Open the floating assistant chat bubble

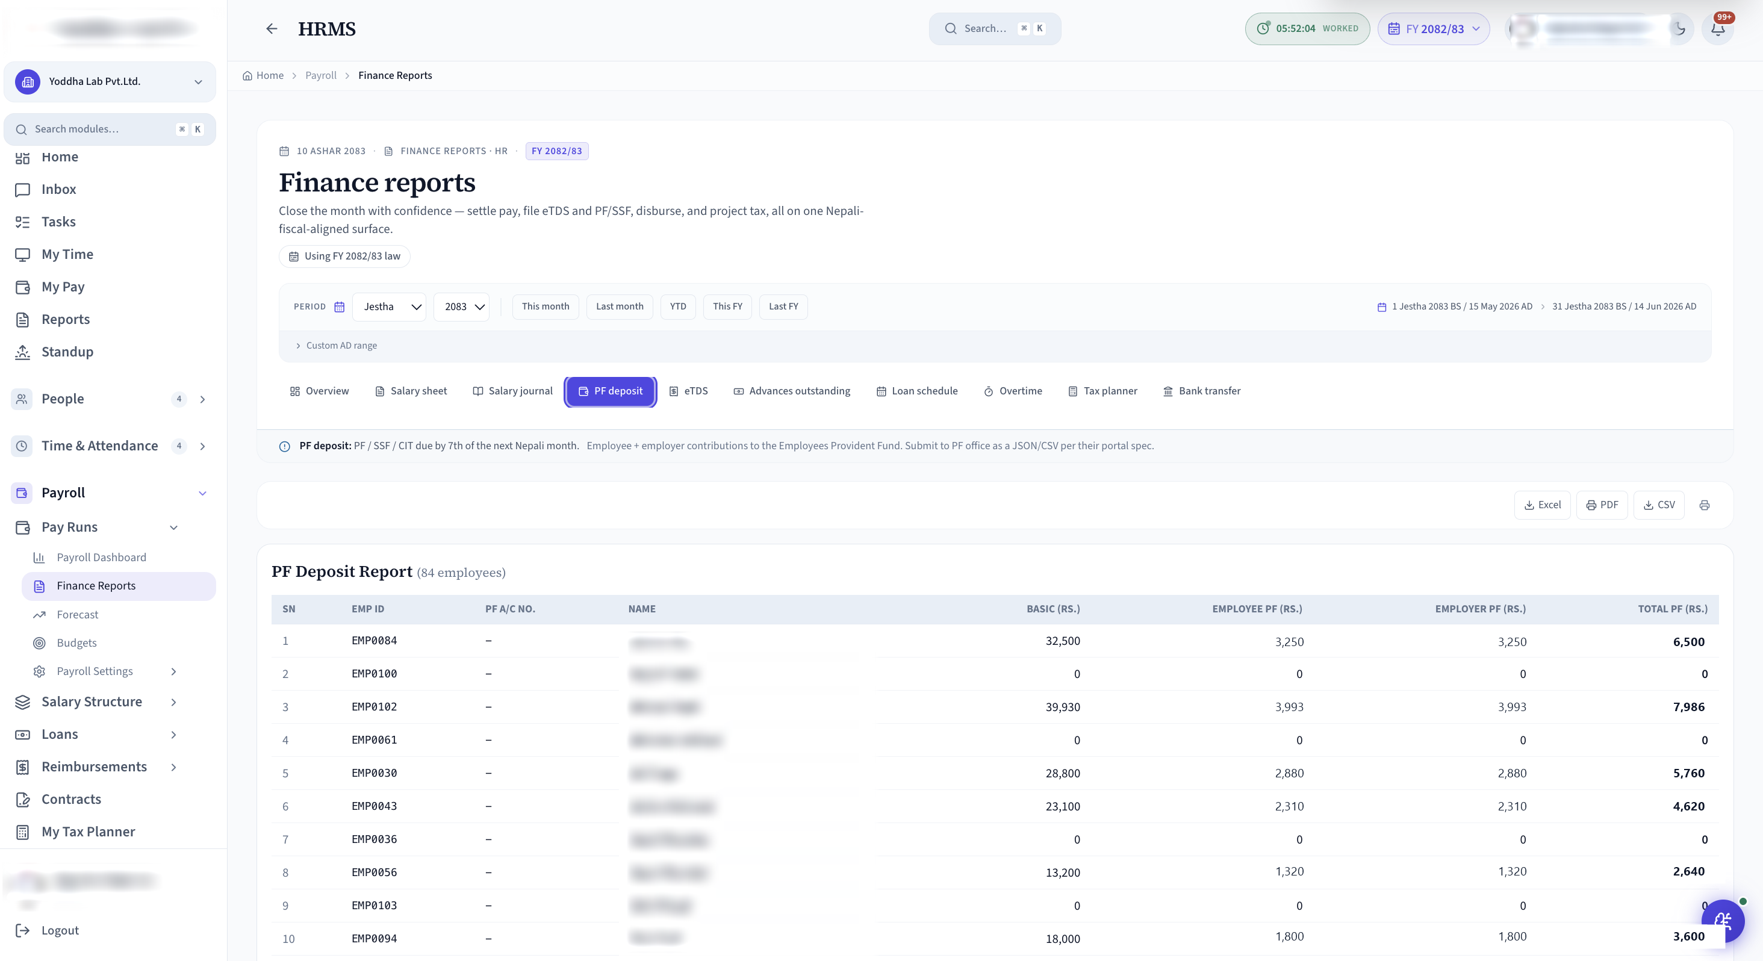click(1723, 921)
